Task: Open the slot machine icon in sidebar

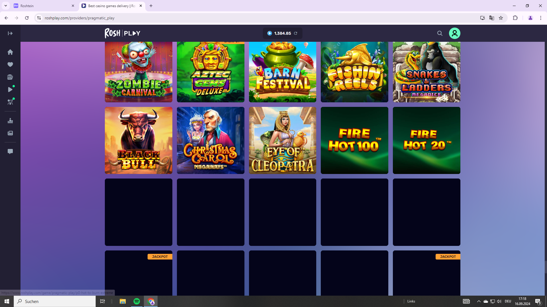Action: point(10,77)
